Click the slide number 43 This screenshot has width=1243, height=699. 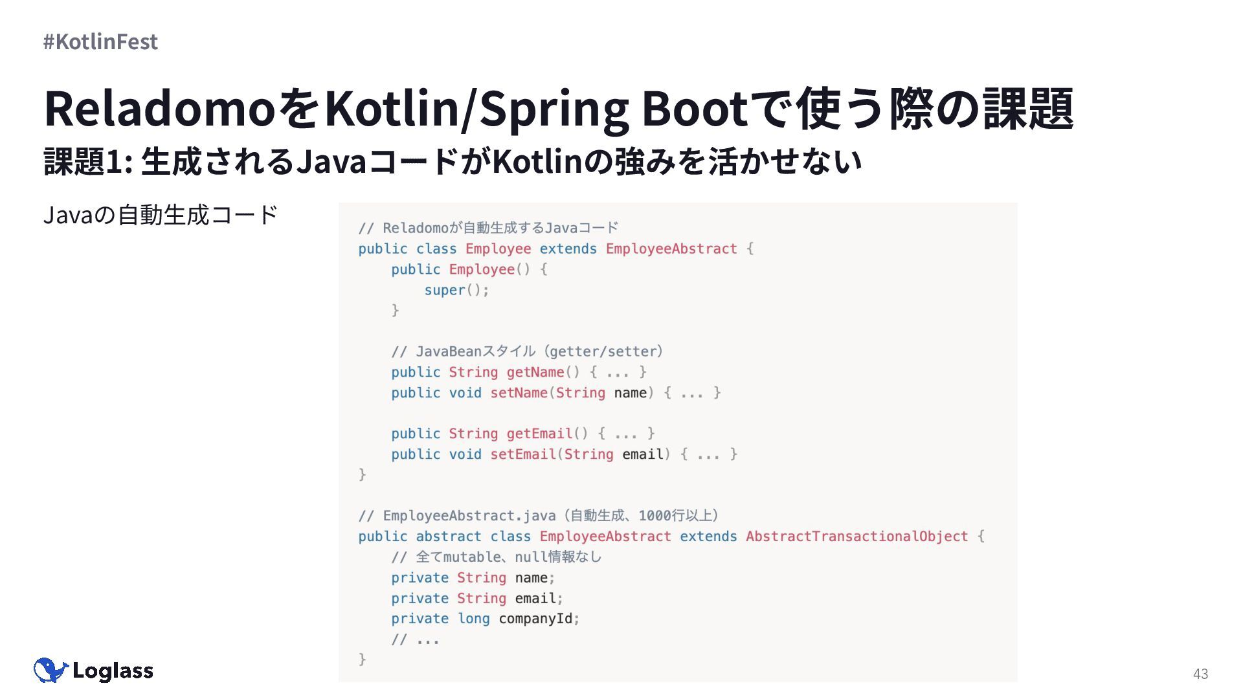[1200, 674]
